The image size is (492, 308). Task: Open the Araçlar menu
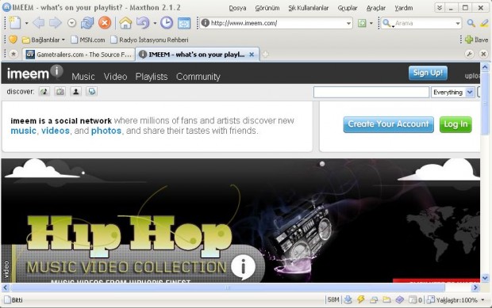click(x=376, y=8)
